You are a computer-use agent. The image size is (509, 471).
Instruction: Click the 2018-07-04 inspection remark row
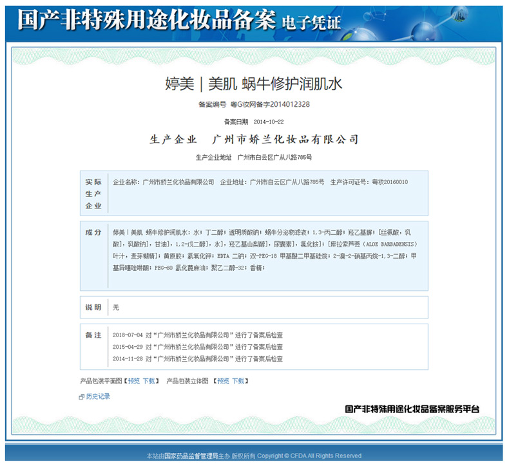click(x=198, y=335)
